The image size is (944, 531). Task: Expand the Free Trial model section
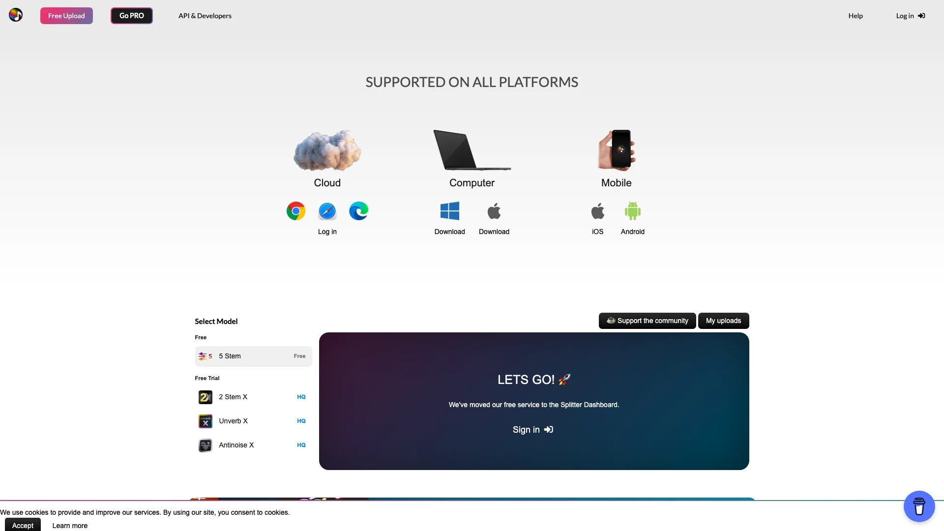207,378
